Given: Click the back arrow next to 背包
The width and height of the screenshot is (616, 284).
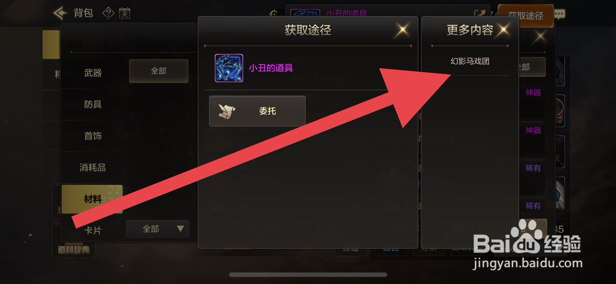Looking at the screenshot, I should [60, 13].
